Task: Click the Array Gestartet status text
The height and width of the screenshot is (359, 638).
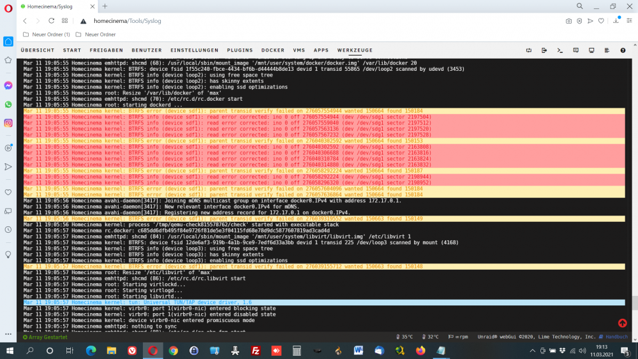Action: [45, 337]
